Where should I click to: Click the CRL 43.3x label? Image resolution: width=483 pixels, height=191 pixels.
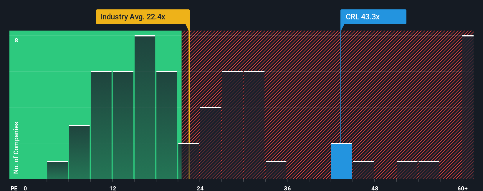[x=373, y=17]
